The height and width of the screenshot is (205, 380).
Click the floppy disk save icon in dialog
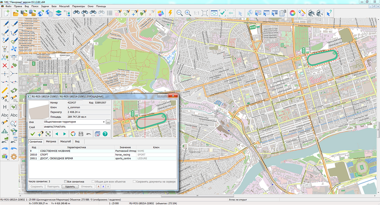[x=81, y=134]
